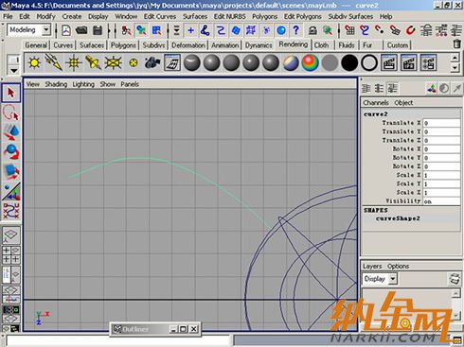Click the Open Scene folder icon

(81, 30)
